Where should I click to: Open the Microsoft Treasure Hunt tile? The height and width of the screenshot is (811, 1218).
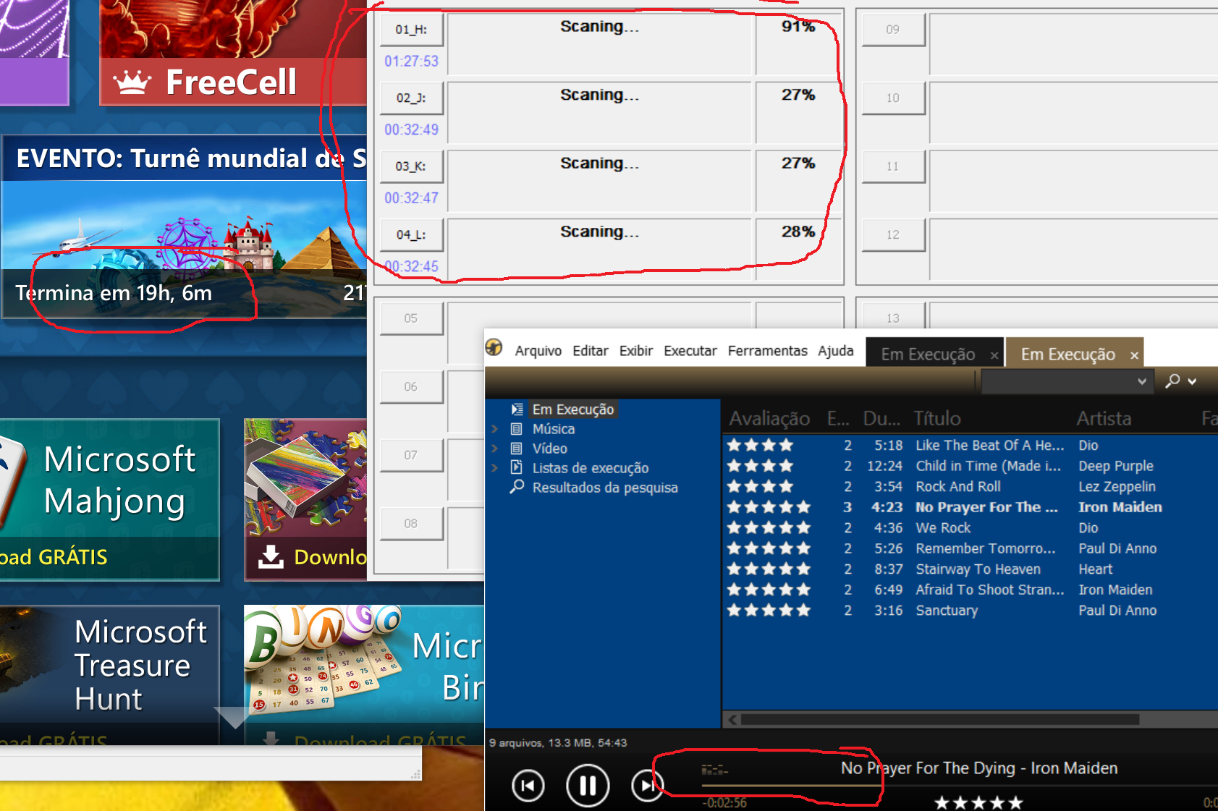(x=109, y=674)
